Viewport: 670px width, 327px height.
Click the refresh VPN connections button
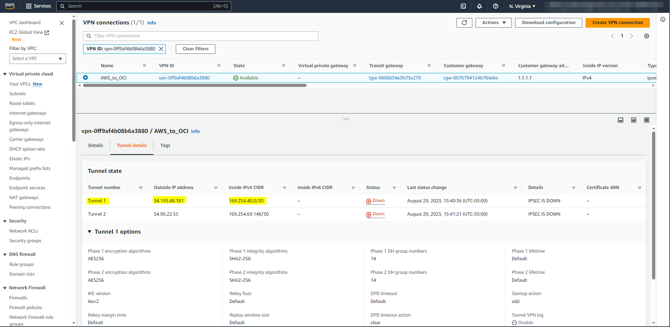click(464, 23)
